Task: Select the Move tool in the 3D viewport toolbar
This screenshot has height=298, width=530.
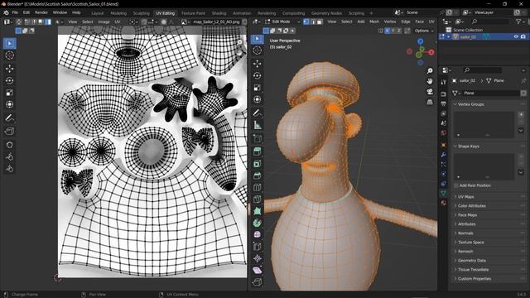Action: (258, 64)
